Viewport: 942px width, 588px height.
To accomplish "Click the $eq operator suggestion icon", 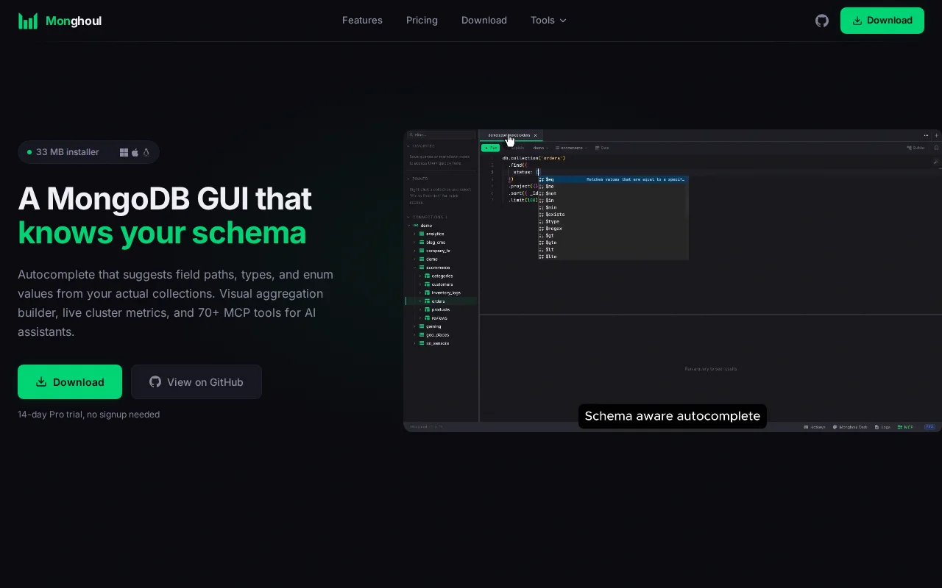I will pyautogui.click(x=541, y=179).
